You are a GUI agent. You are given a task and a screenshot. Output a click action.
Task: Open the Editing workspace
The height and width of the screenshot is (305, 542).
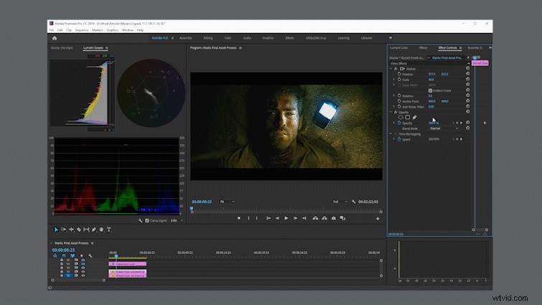pyautogui.click(x=208, y=38)
